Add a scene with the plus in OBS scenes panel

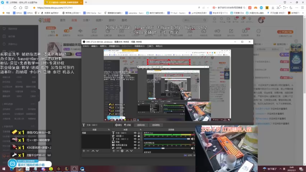coord(84,151)
